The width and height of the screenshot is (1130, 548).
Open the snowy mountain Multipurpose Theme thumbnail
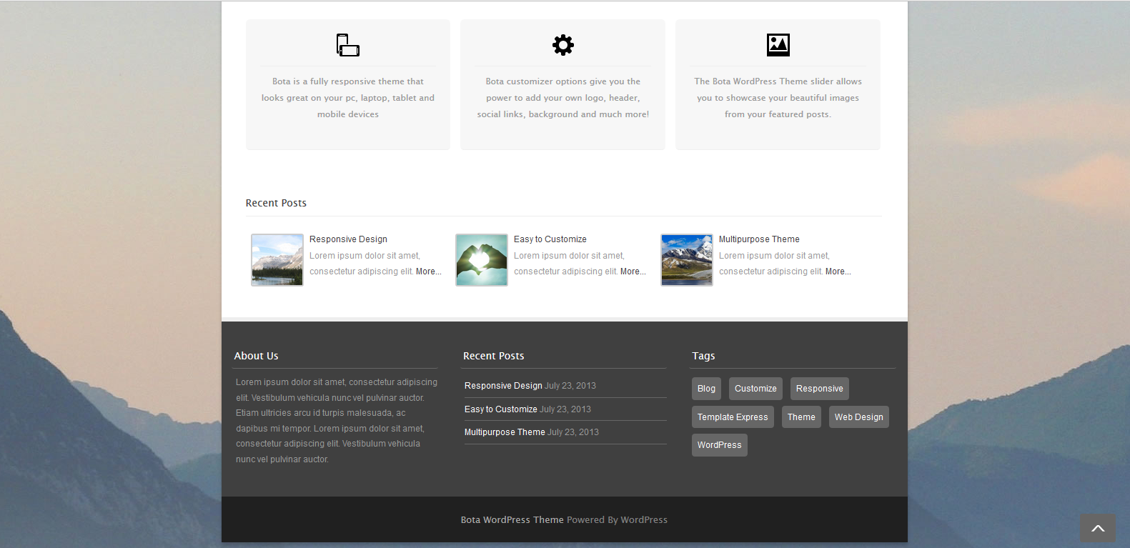point(687,260)
